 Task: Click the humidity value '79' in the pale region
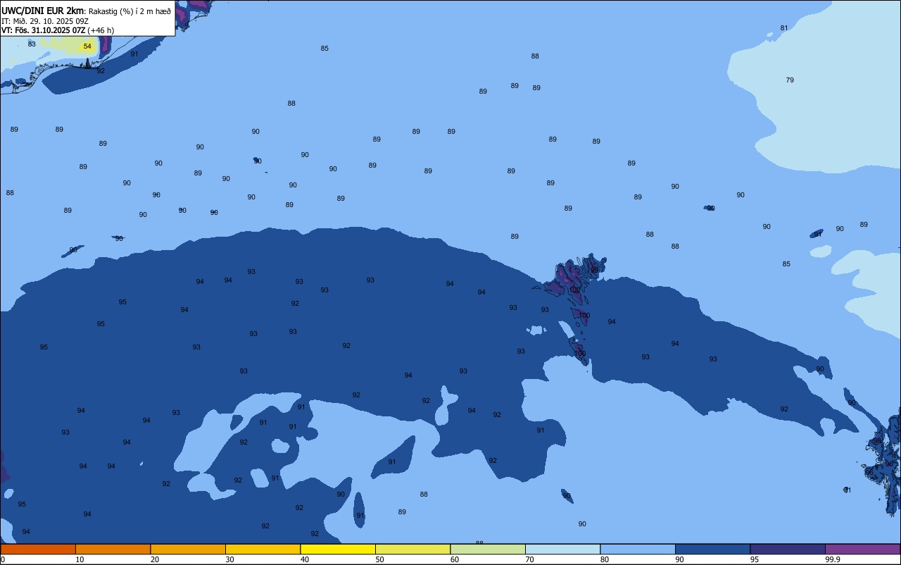(x=790, y=80)
